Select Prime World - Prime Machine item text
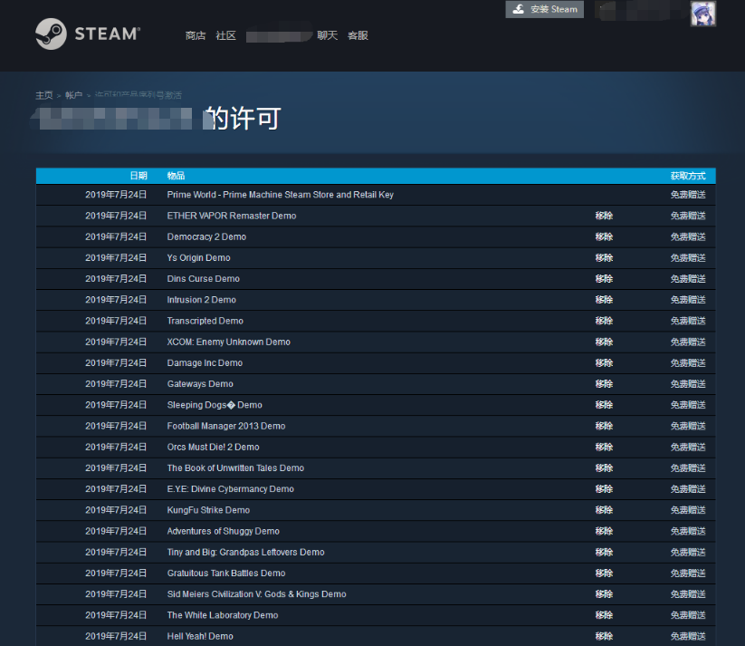 pos(281,195)
